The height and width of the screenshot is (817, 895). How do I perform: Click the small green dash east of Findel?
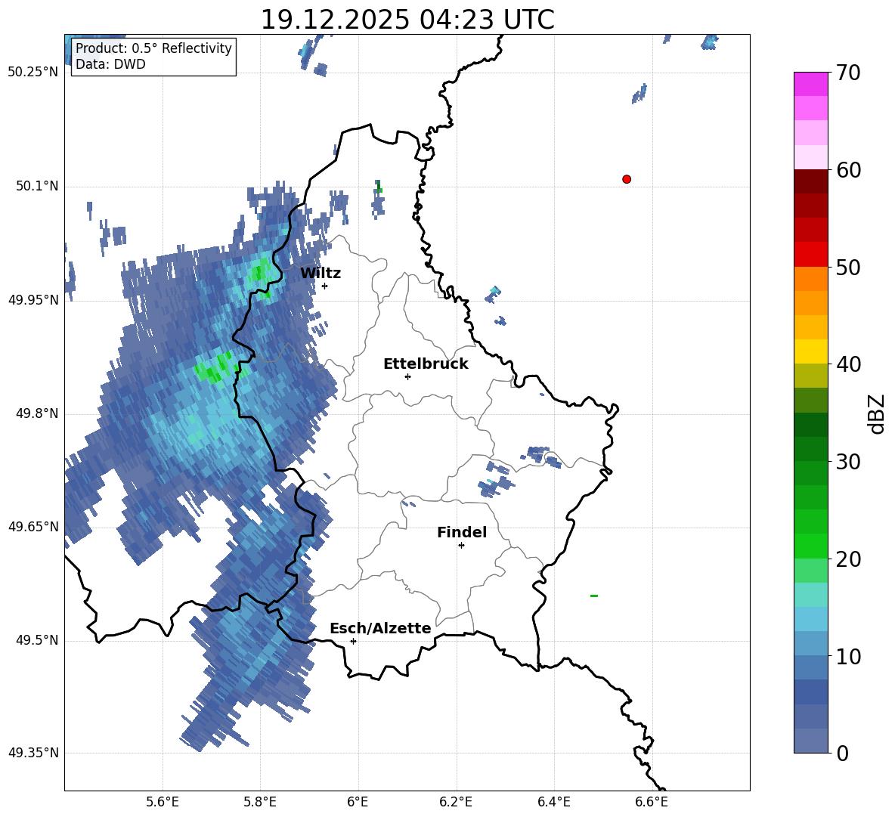pyautogui.click(x=593, y=596)
